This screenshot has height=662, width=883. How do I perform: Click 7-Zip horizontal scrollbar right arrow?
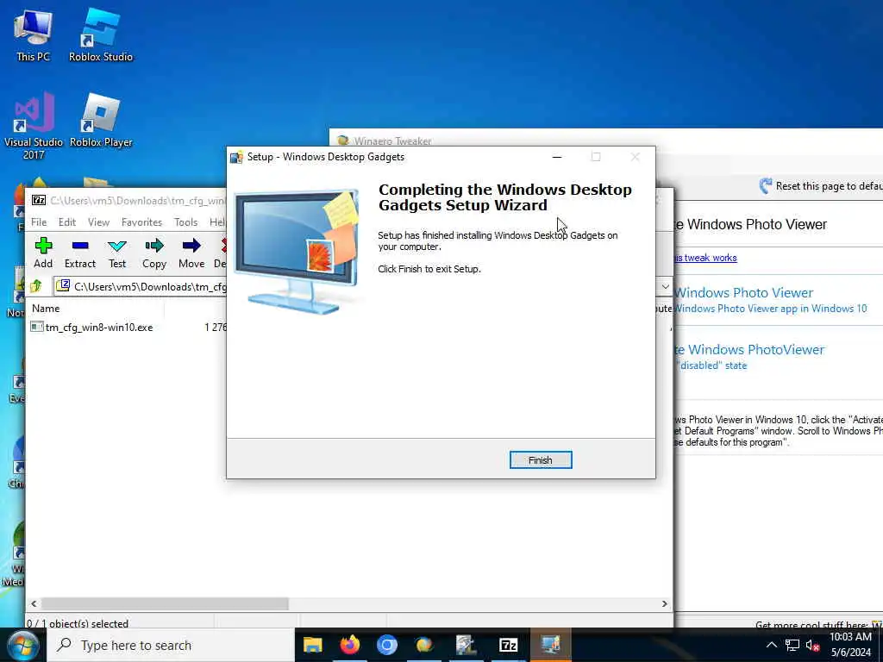click(x=665, y=603)
